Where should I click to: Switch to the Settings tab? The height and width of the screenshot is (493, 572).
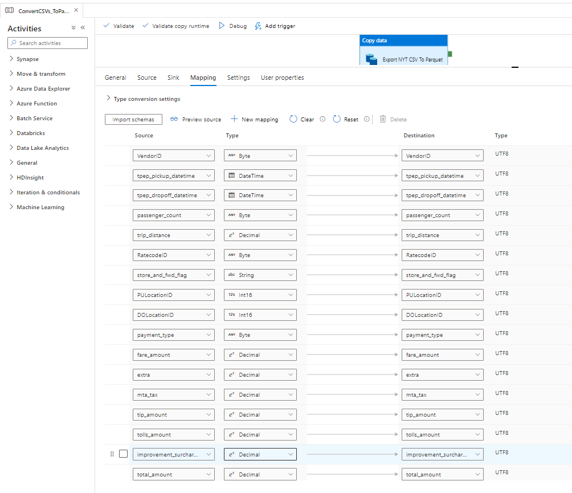pos(239,78)
